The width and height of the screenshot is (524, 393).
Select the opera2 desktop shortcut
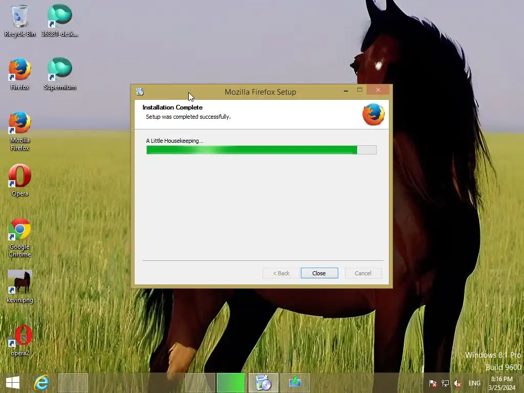pyautogui.click(x=20, y=340)
